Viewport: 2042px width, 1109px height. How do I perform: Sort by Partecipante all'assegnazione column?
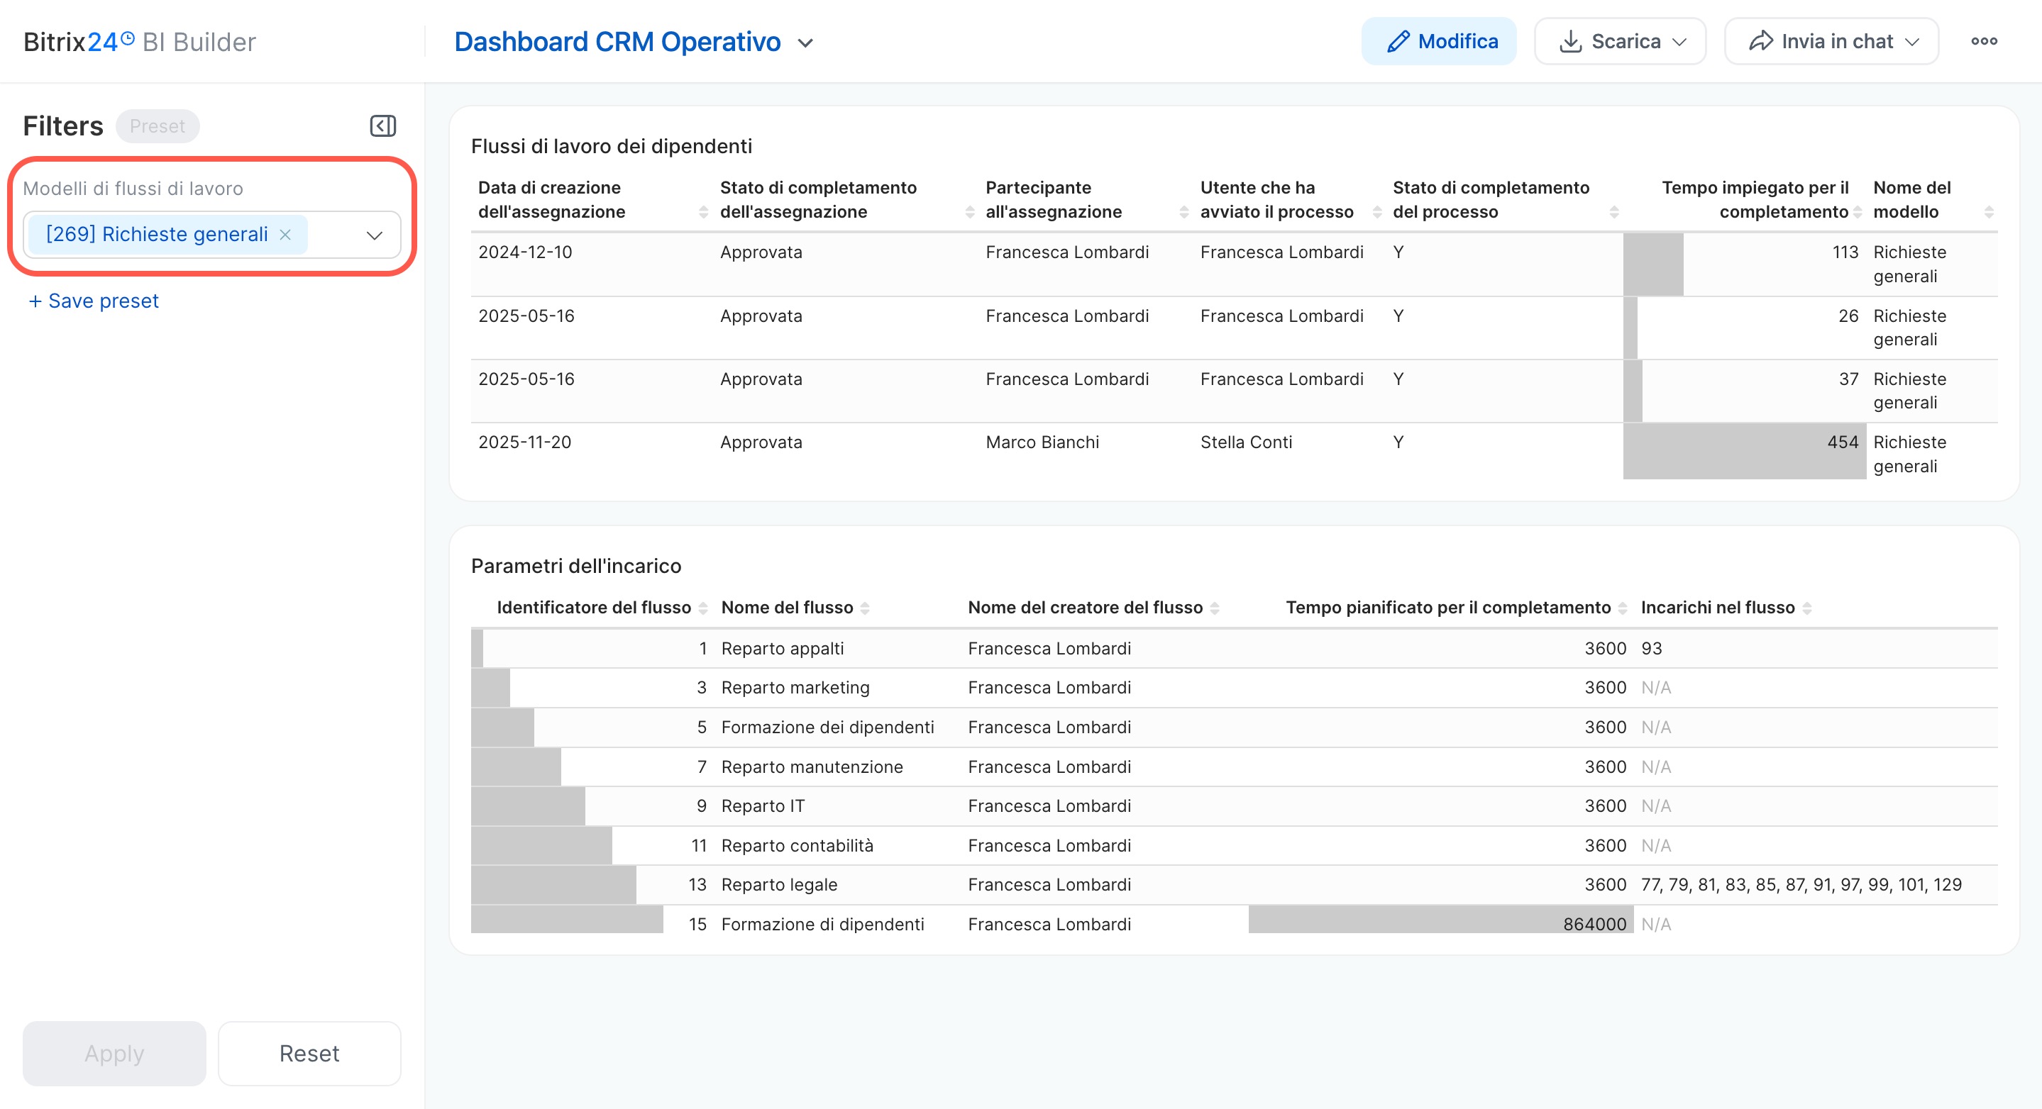tap(1183, 211)
